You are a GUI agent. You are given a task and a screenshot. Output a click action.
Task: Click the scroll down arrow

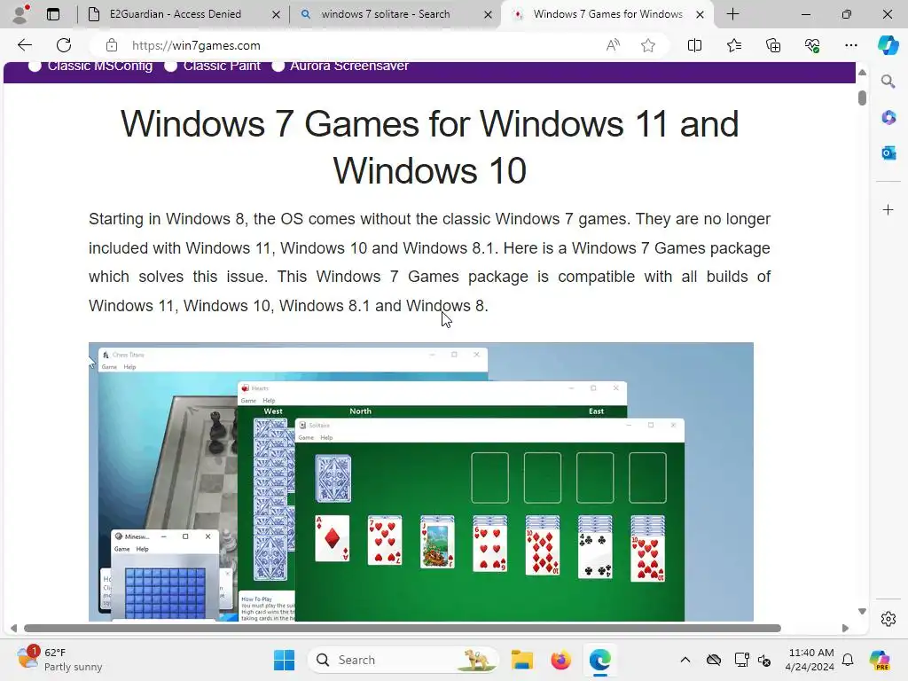(862, 612)
